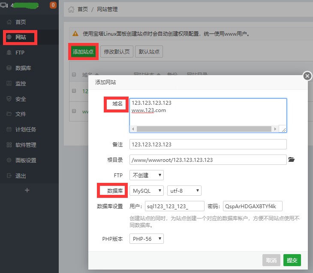The height and width of the screenshot is (273, 313).
Task: Open the PHP-56 version dropdown
Action: click(x=147, y=239)
